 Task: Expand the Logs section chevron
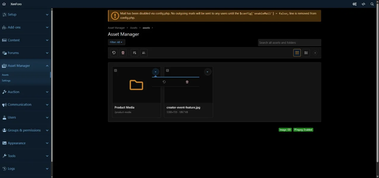pyautogui.click(x=47, y=169)
